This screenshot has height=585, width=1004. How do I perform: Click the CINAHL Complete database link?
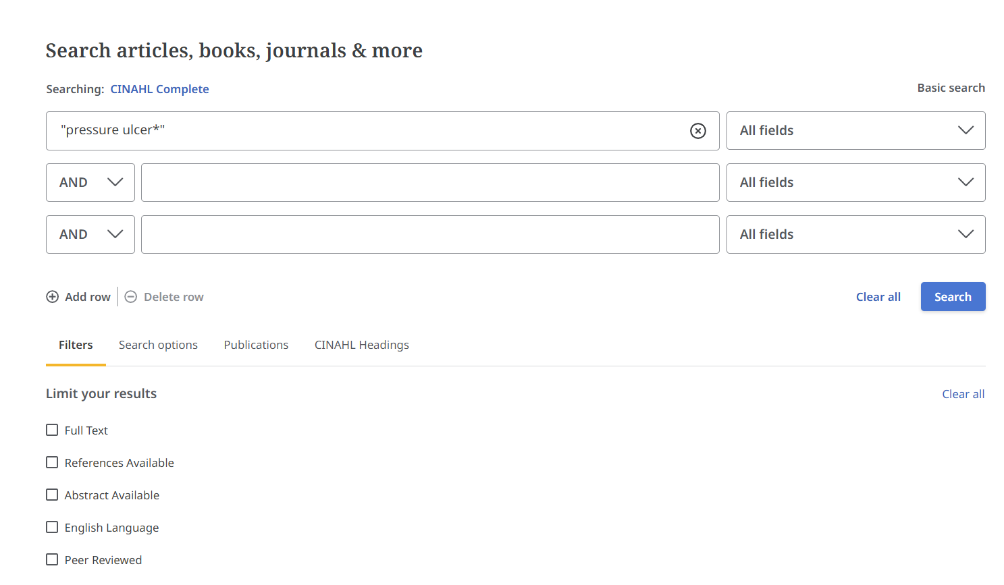159,89
